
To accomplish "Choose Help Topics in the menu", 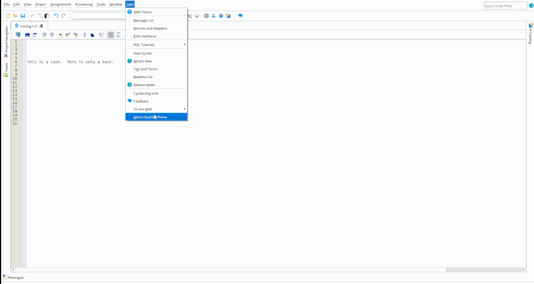I will pyautogui.click(x=157, y=12).
